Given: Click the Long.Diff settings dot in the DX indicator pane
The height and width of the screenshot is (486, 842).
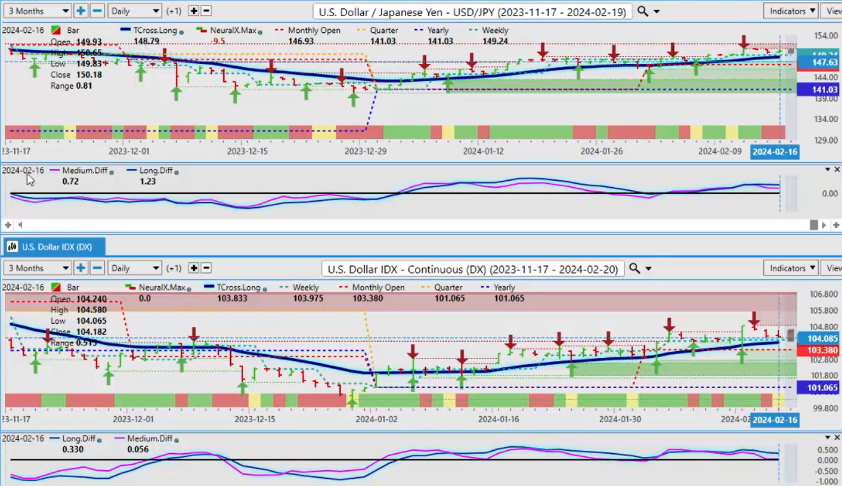Looking at the screenshot, I should click(99, 440).
